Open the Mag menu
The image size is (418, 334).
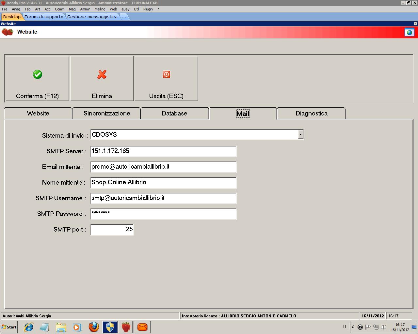tap(72, 9)
